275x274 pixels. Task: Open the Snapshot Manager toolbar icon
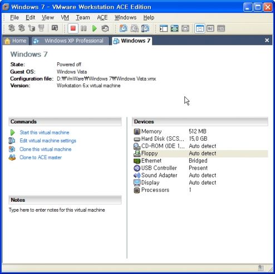(145, 28)
